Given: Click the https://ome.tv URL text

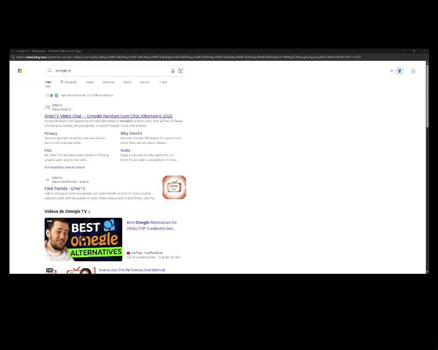Looking at the screenshot, I should coord(61,109).
